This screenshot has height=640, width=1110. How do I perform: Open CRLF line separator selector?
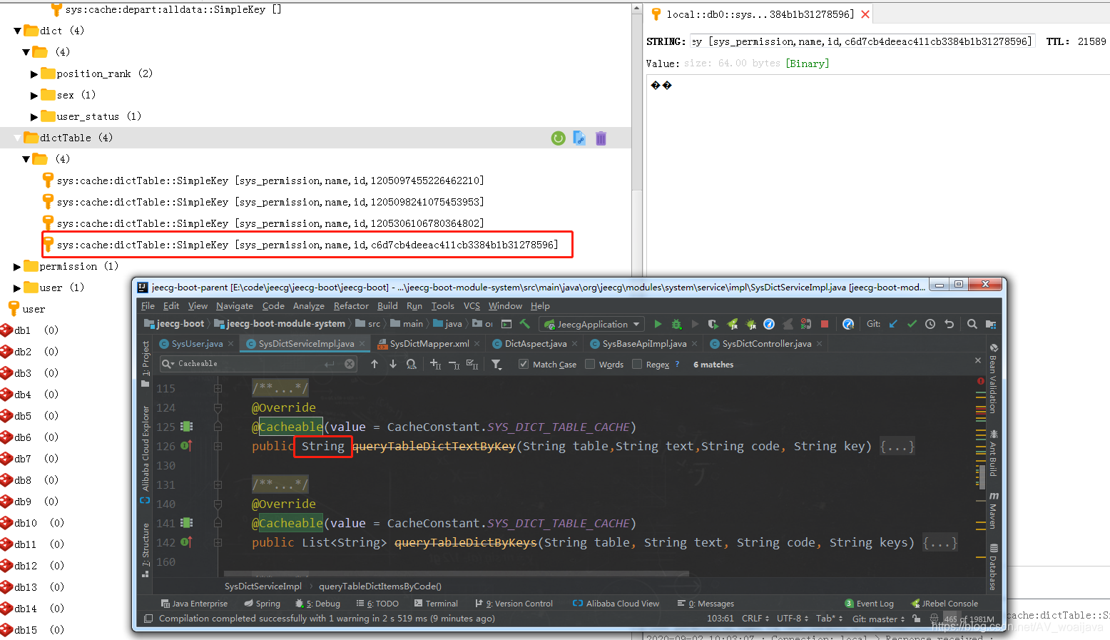tap(756, 619)
